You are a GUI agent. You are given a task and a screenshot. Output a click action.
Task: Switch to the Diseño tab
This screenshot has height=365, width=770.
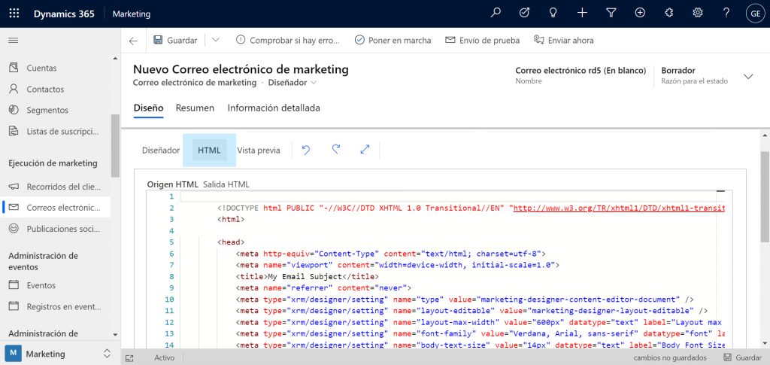coord(148,108)
